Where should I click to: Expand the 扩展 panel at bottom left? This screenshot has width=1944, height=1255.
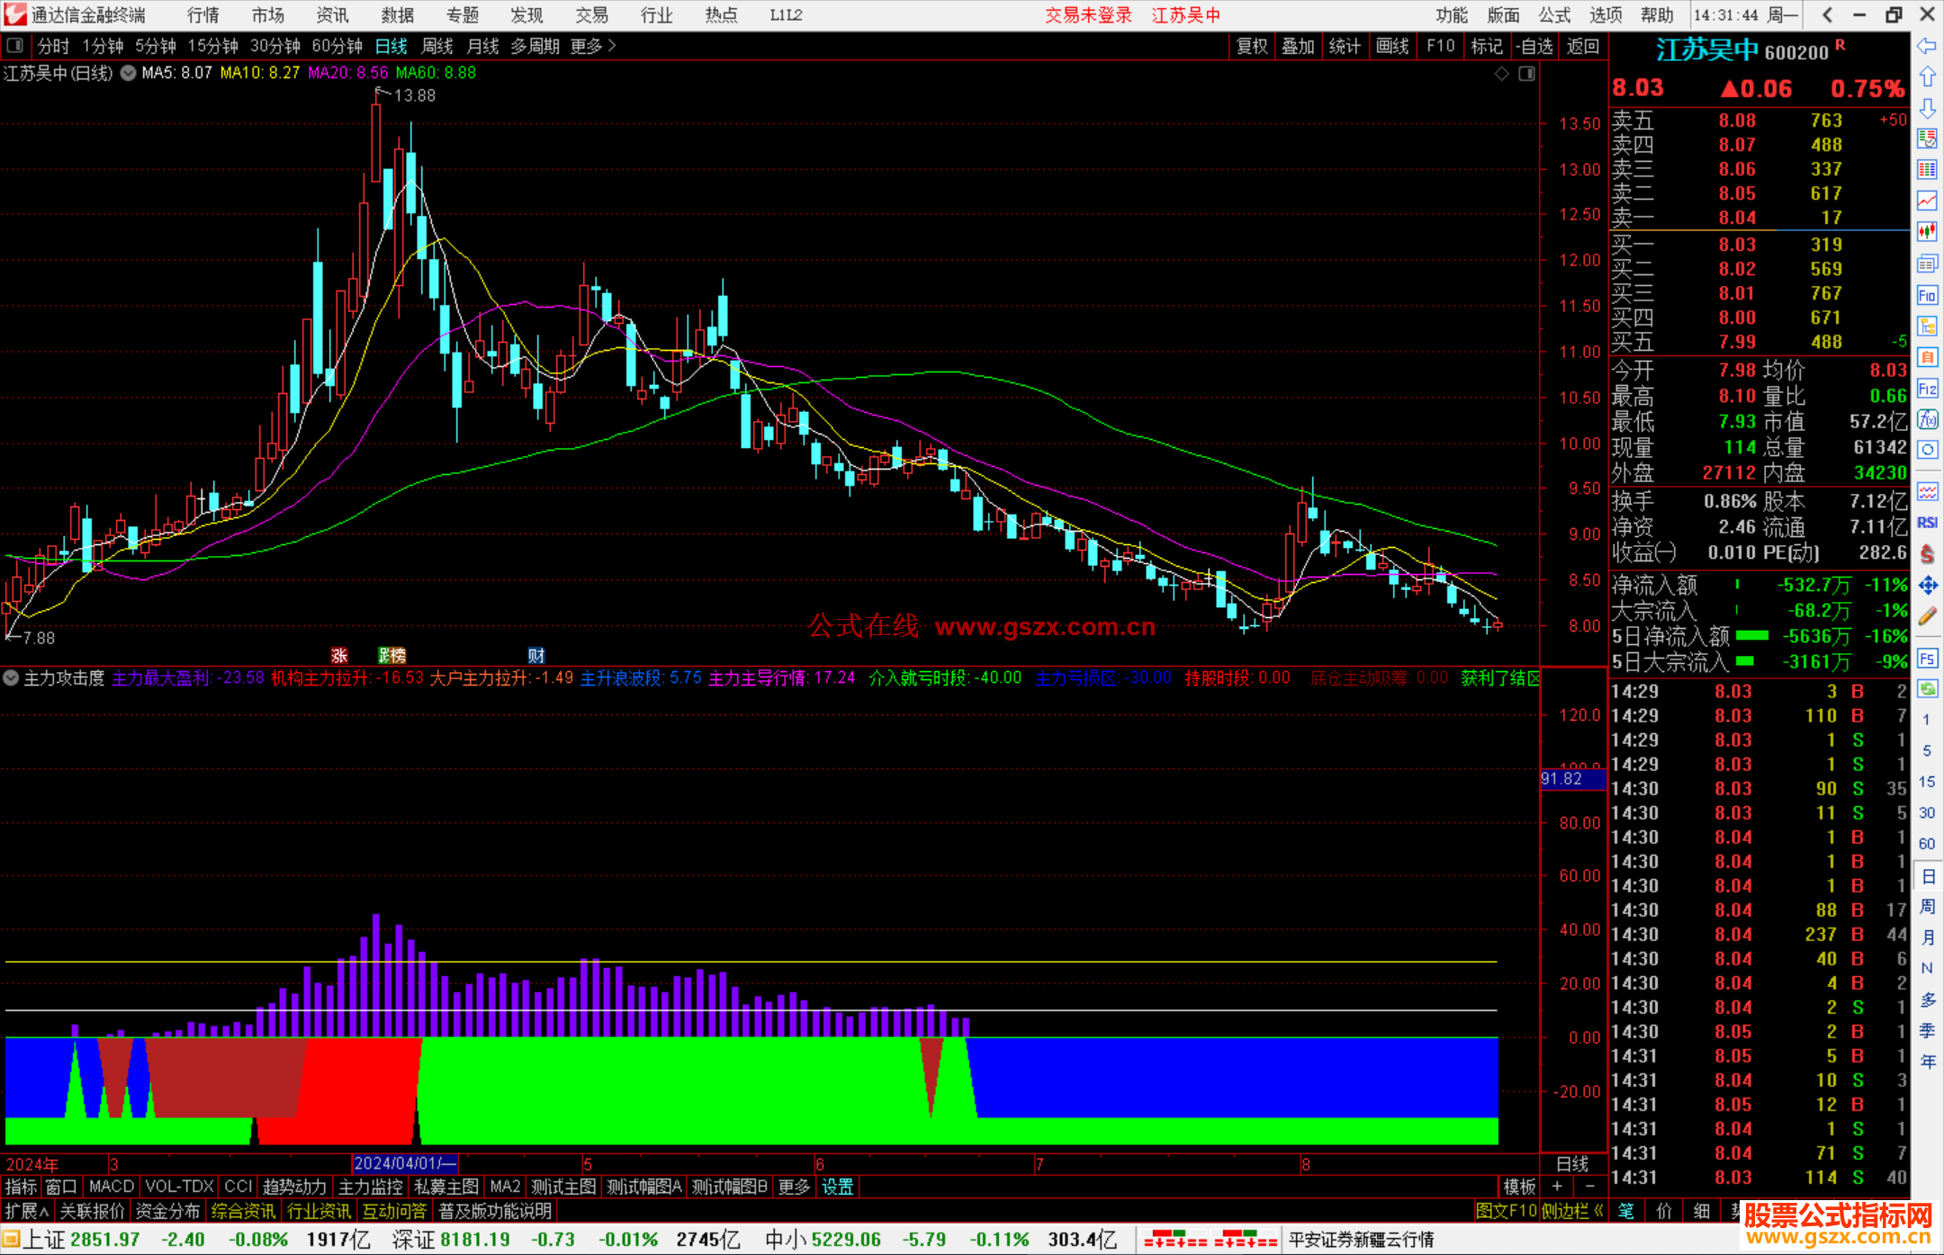27,1211
